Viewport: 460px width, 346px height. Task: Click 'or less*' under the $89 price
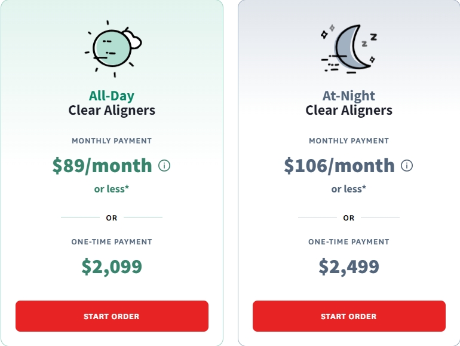point(112,189)
